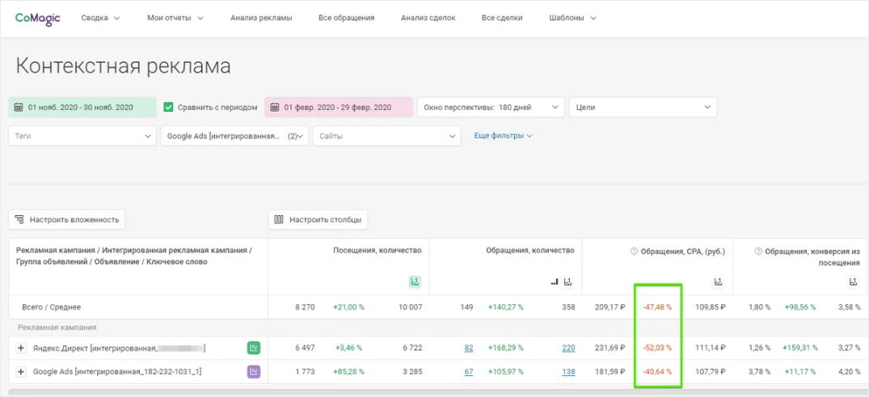Viewport: 869px width, 397px height.
Task: Click Настроить вложенность button
Action: point(67,220)
